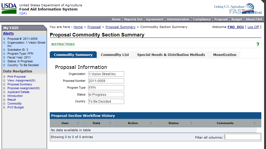Open the Administration menu
266x149 pixels.
[x=178, y=19]
